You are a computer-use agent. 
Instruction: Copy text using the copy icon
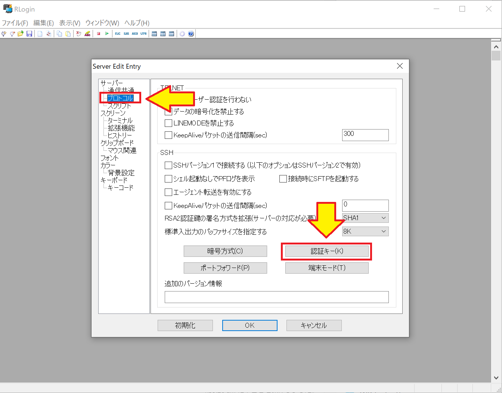[59, 34]
